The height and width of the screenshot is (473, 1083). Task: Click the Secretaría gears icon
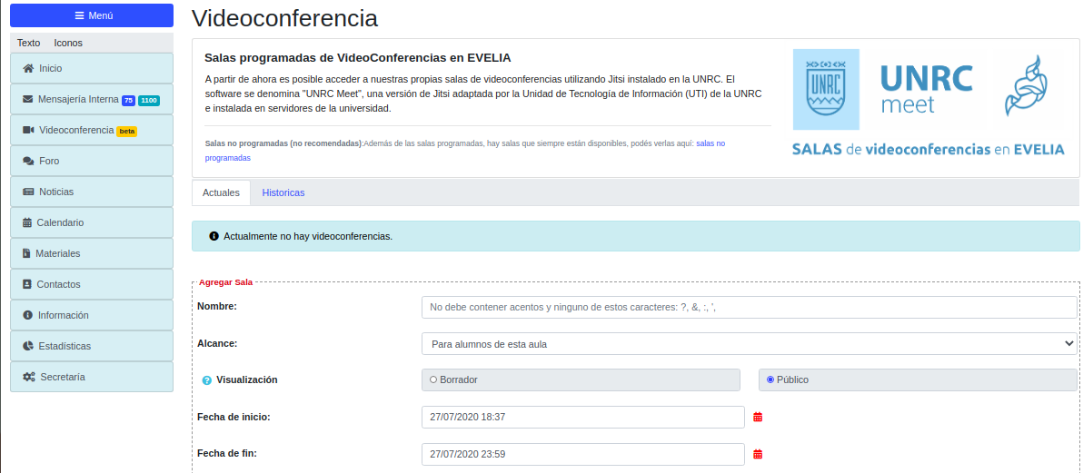click(29, 377)
